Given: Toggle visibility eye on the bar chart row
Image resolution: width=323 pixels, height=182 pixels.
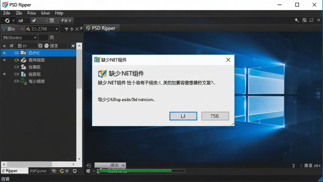Looking at the screenshot, I should click(16, 74).
